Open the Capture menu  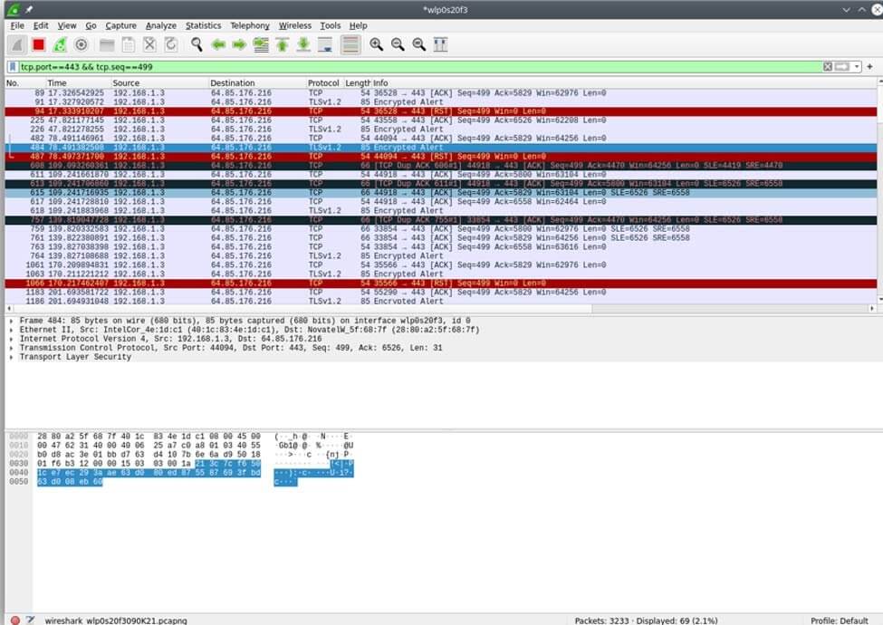pyautogui.click(x=120, y=26)
